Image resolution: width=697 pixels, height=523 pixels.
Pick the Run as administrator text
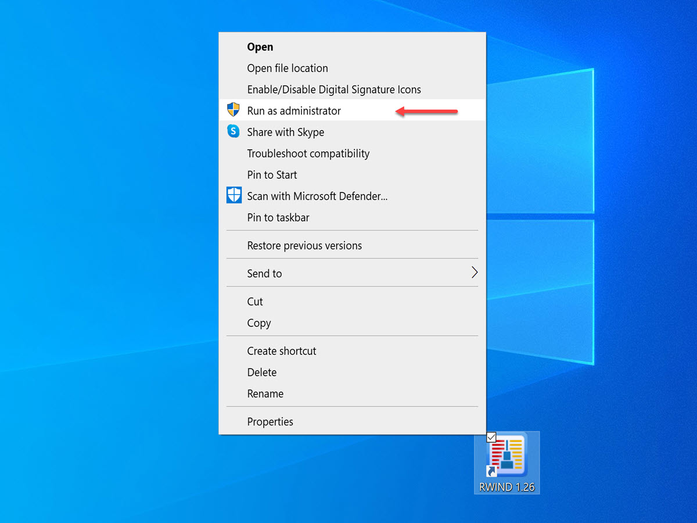pyautogui.click(x=294, y=110)
